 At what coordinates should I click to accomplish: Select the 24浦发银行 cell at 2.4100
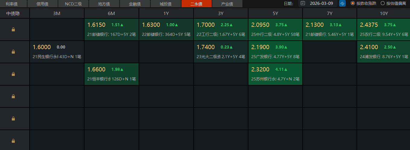click(x=383, y=52)
